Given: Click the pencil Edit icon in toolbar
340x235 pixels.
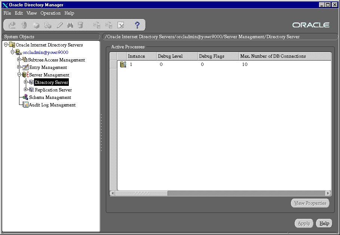Looking at the screenshot, I should [x=59, y=25].
